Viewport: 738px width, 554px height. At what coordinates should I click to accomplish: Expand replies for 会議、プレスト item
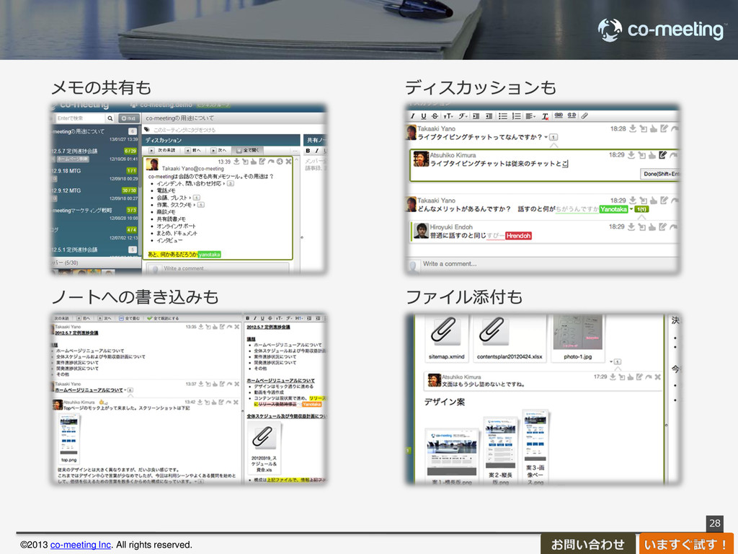coord(196,198)
